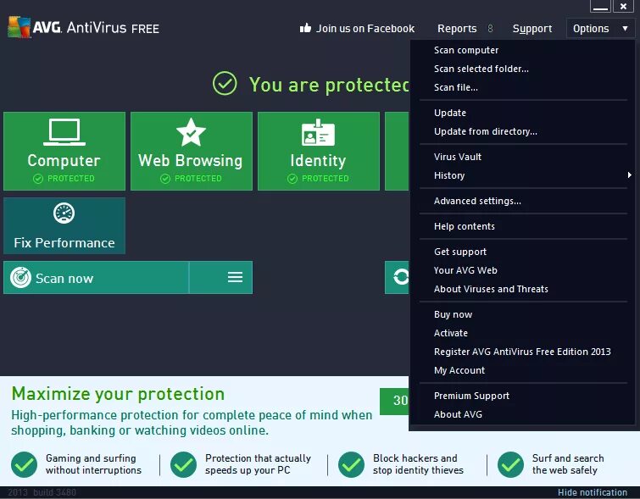Select Activate menu entry
The image size is (640, 499).
tap(451, 333)
